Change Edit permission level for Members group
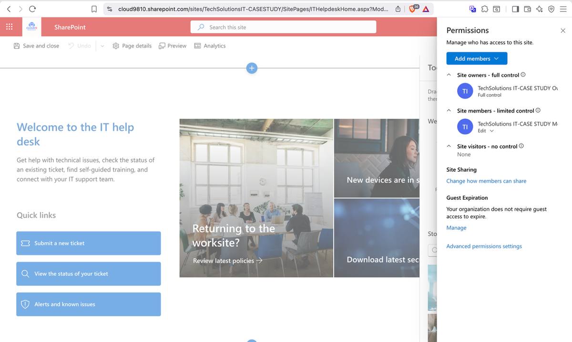Image resolution: width=572 pixels, height=342 pixels. tap(486, 131)
